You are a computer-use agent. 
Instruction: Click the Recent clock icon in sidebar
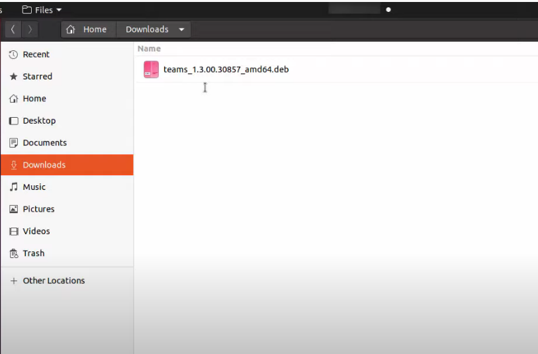(13, 55)
